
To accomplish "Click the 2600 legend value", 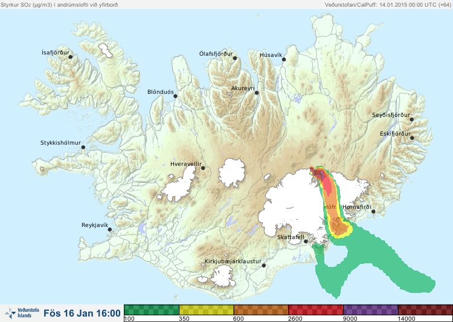I will point(295,319).
